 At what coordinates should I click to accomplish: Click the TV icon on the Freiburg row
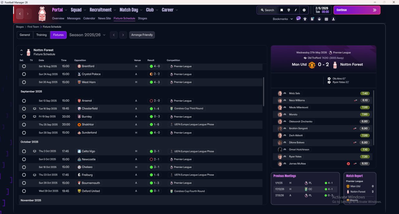(35, 175)
